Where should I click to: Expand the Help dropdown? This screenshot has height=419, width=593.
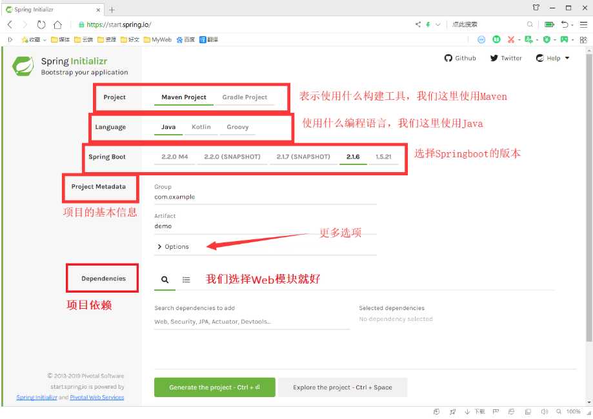click(552, 58)
